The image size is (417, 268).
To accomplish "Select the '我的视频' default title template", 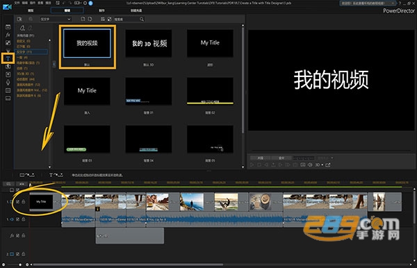I will point(87,44).
